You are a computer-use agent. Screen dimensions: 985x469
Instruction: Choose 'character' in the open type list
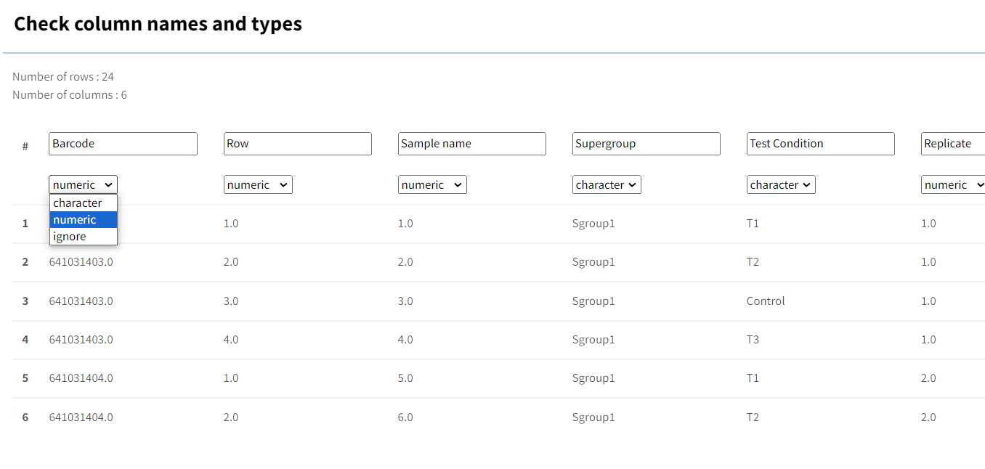83,203
